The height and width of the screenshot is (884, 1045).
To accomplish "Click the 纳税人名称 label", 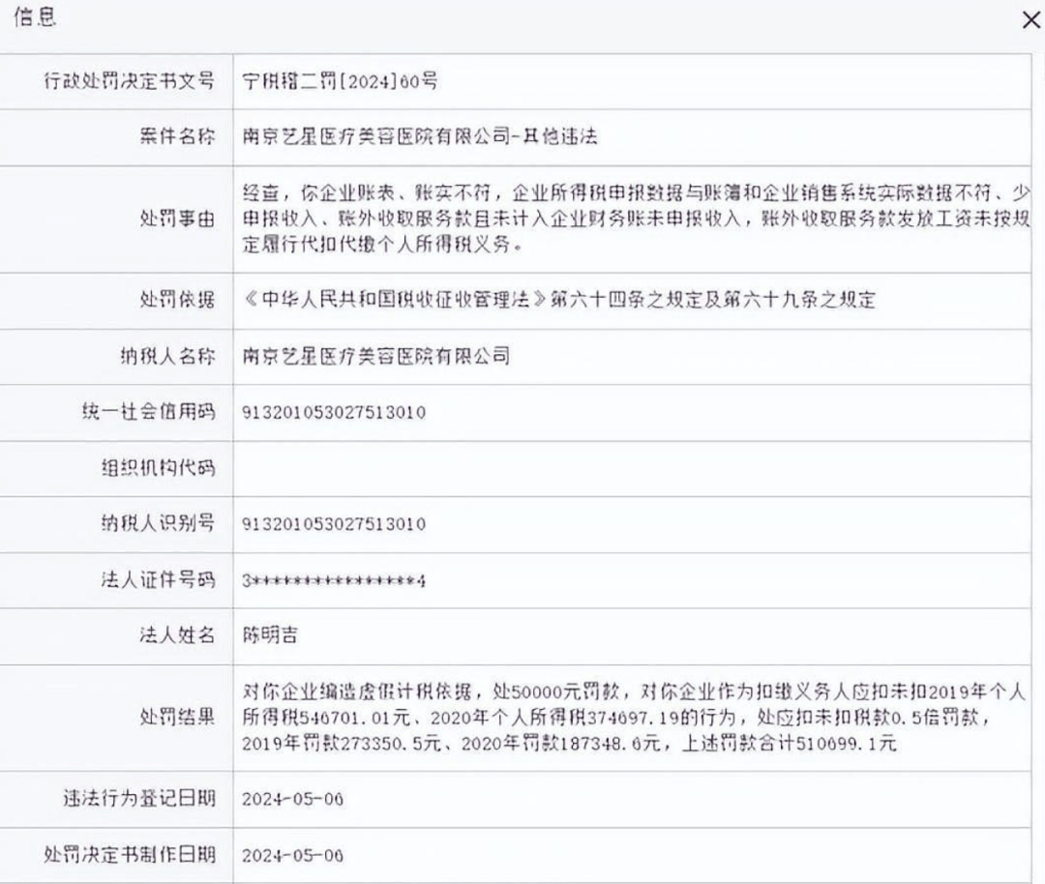I will coord(168,356).
